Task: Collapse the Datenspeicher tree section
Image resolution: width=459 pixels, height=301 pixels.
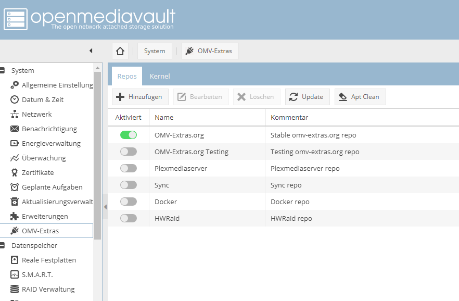Action: (x=2, y=245)
